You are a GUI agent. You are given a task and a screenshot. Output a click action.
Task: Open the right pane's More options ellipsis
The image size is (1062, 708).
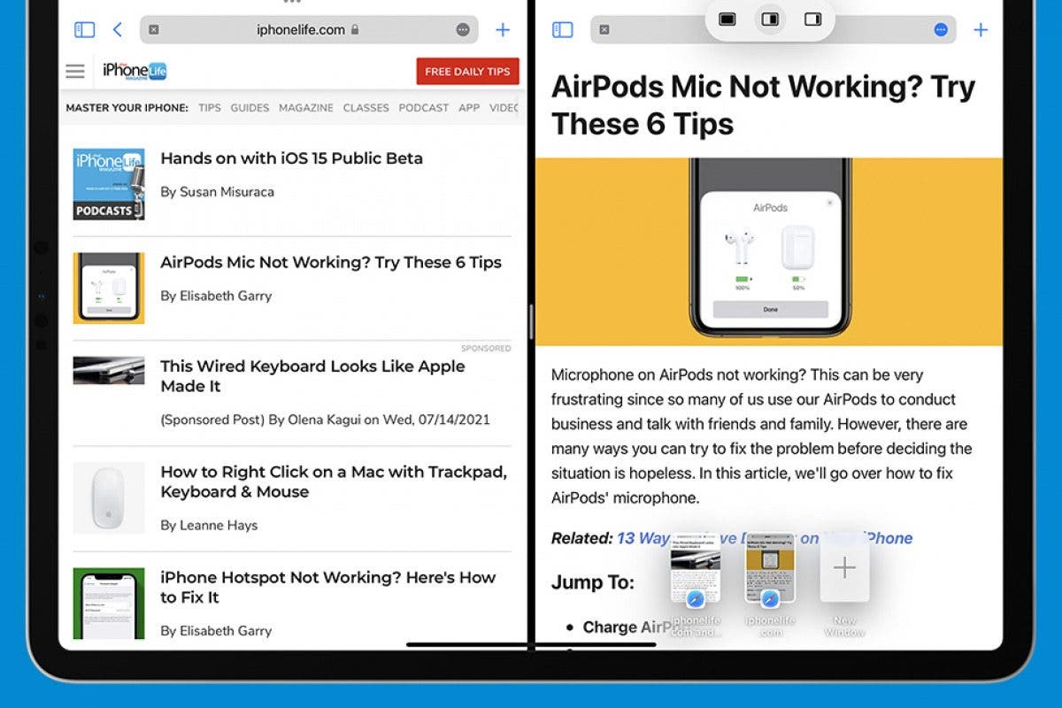tap(940, 29)
